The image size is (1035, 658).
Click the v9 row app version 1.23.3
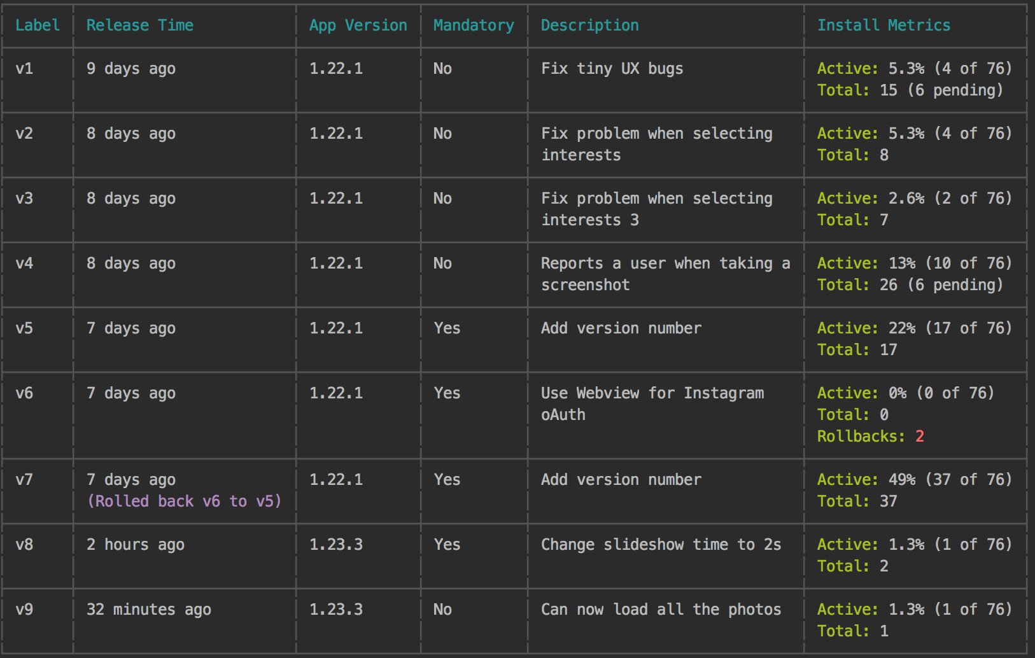point(336,610)
